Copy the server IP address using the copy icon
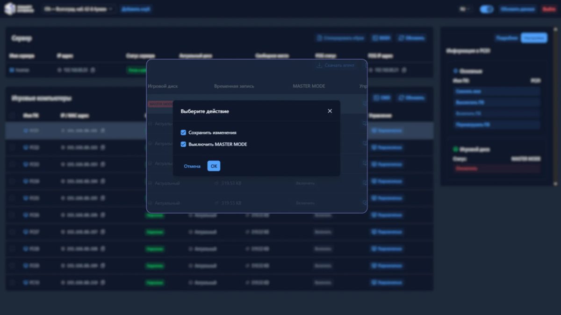This screenshot has width=561, height=315. coord(93,70)
